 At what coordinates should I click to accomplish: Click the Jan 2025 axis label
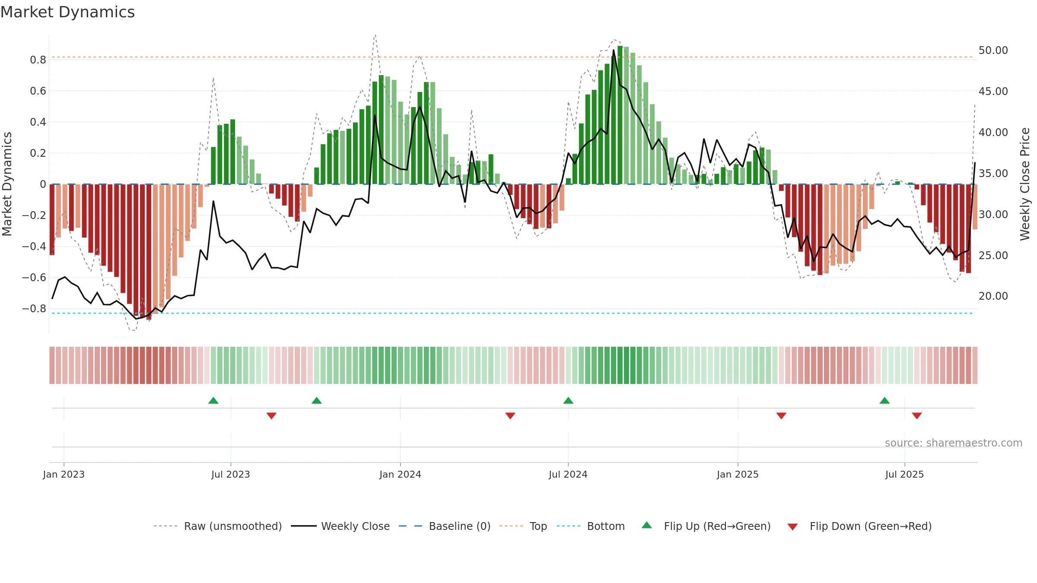point(738,474)
